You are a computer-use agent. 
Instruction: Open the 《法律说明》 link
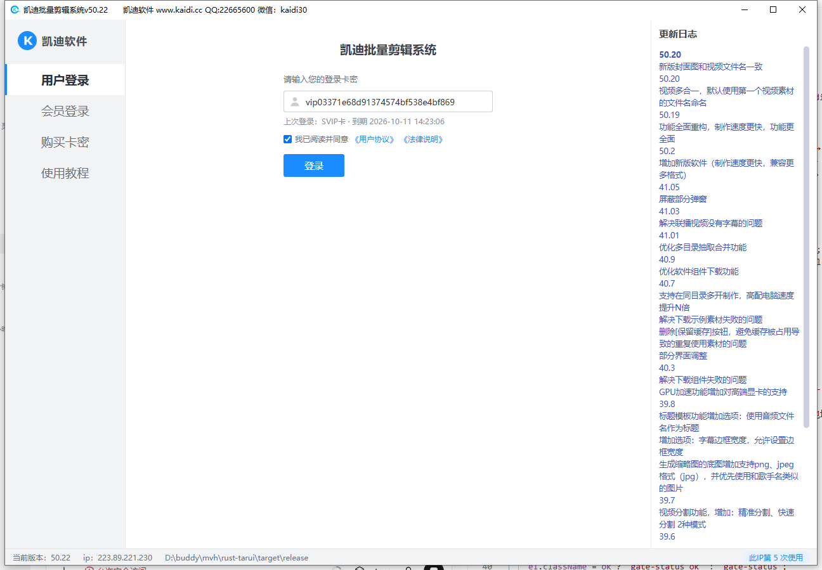coord(423,139)
